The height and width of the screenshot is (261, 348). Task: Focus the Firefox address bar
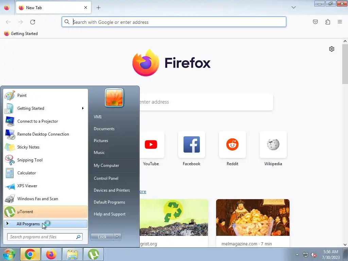174,22
